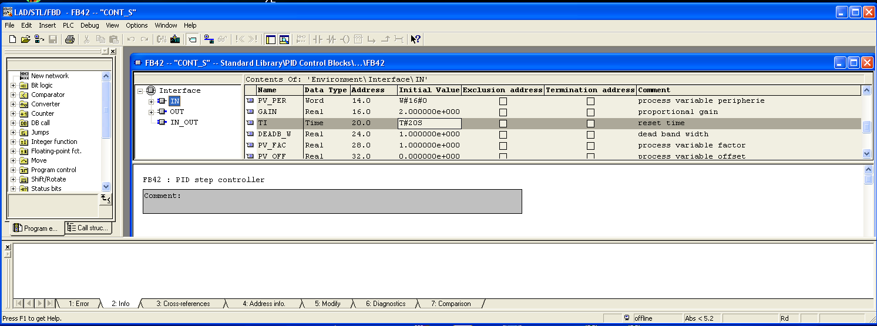Toggle Exclusion address checkbox for GAIN
This screenshot has height=326, width=877.
[x=503, y=112]
